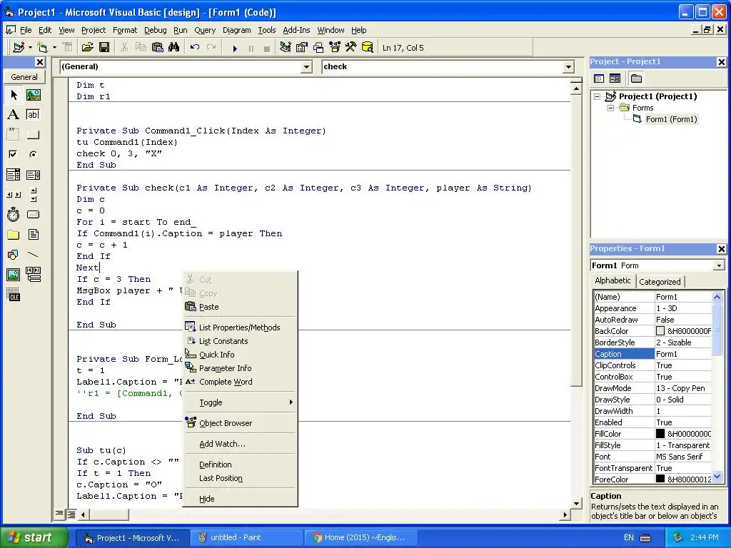The height and width of the screenshot is (548, 731).
Task: Click View Code icon in Project panel
Action: pos(599,78)
